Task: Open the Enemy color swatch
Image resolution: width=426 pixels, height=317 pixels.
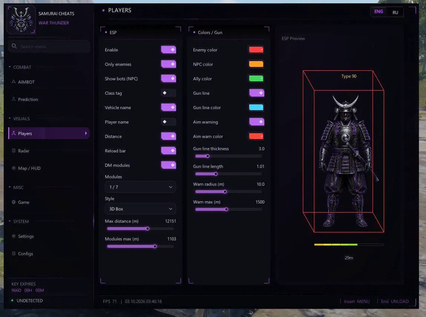Action: click(x=256, y=50)
